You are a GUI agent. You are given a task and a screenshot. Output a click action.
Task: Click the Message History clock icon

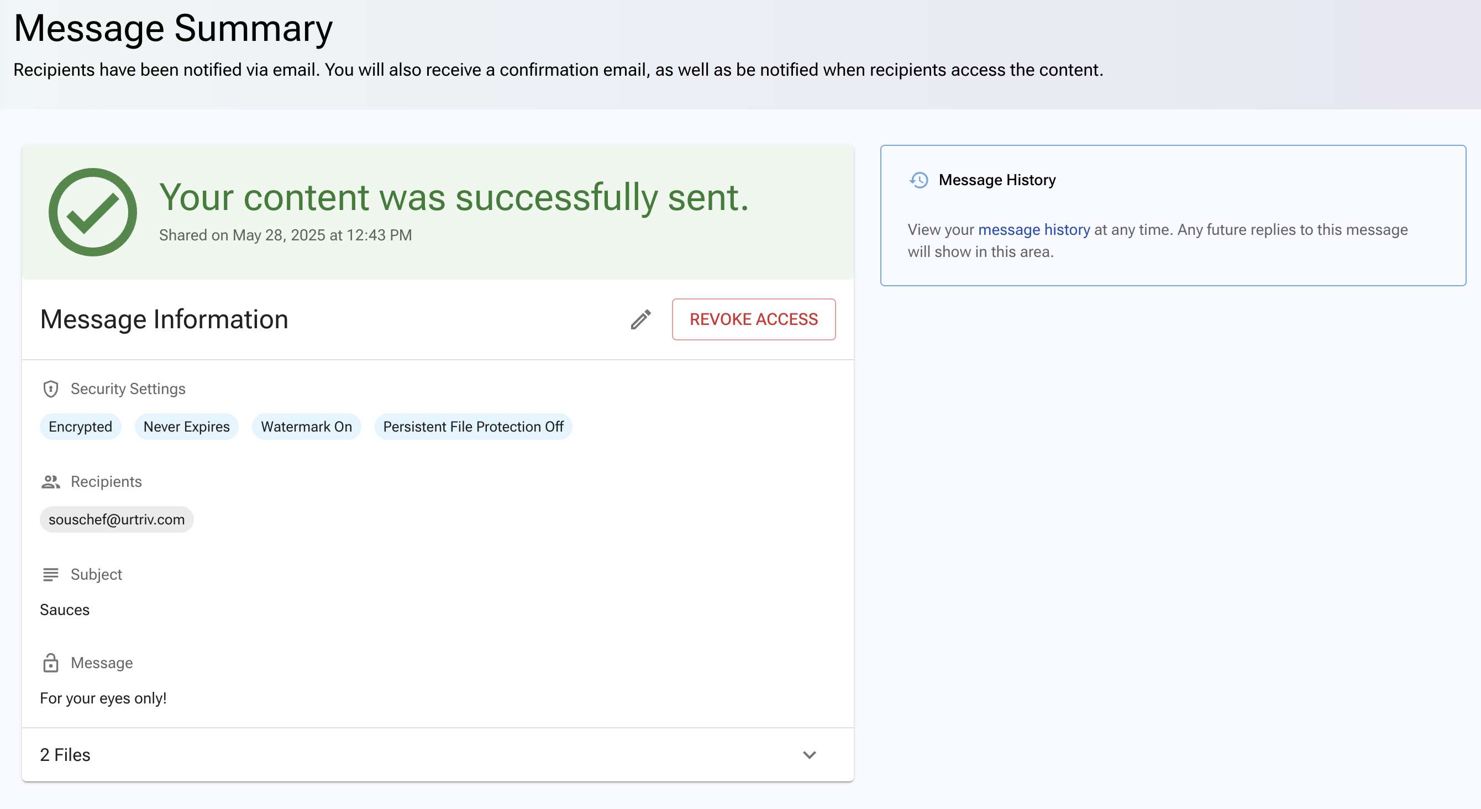(x=919, y=180)
